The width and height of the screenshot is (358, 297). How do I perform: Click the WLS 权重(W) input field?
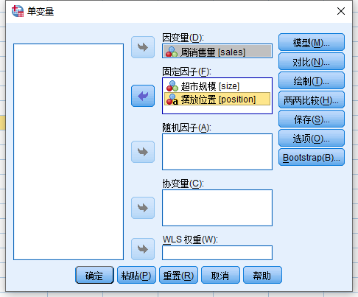tap(217, 253)
